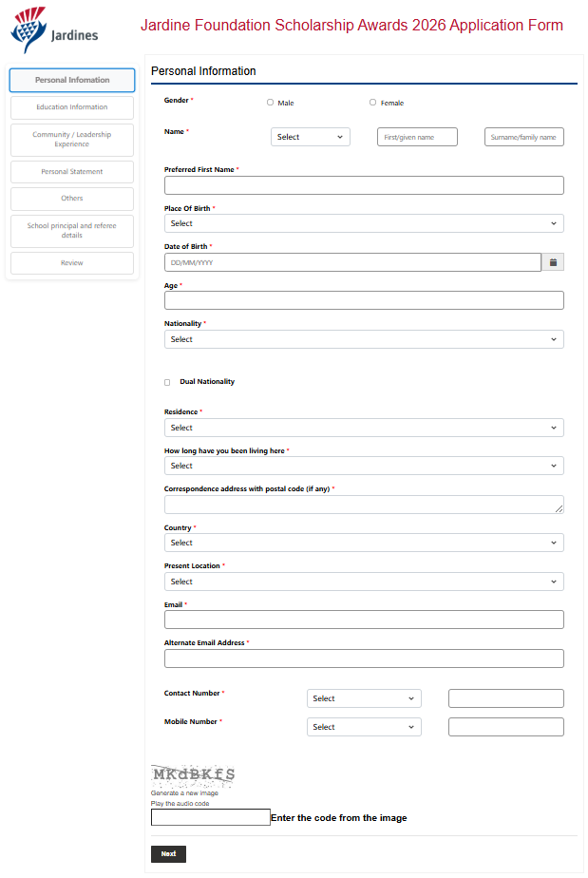
Task: Expand the Place Of Birth dropdown
Action: [364, 224]
